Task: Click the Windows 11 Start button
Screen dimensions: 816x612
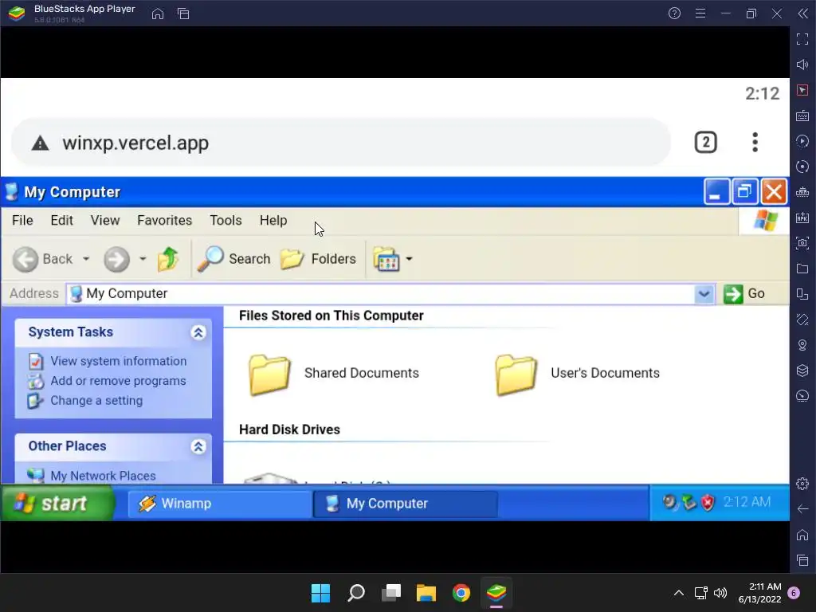Action: pos(320,593)
